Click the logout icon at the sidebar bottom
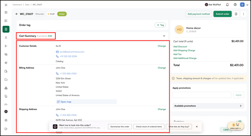Screen dimensions: 251x136 [x=6, y=129]
